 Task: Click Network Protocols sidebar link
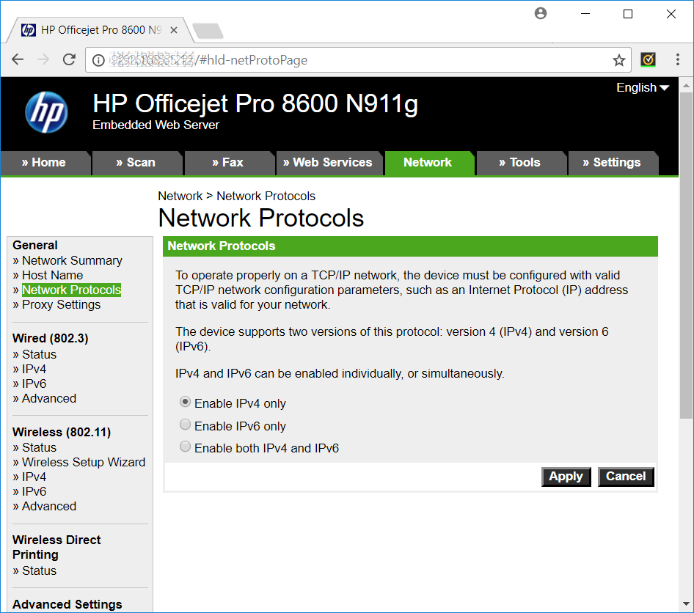[x=72, y=290]
